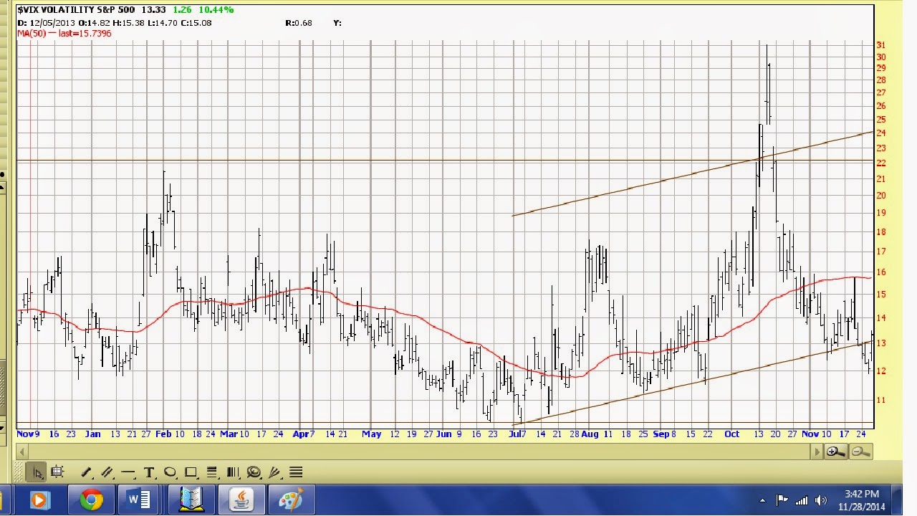The width and height of the screenshot is (917, 516).
Task: Open the stacked lines list tool
Action: click(296, 472)
